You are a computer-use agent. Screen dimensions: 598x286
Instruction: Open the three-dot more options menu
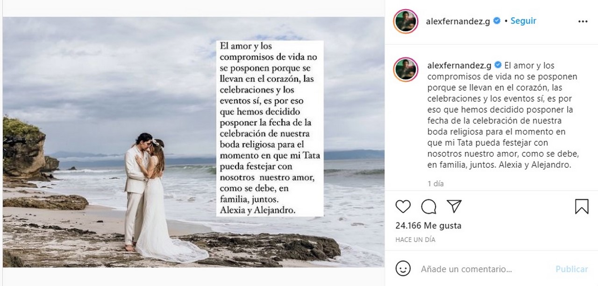click(x=583, y=21)
